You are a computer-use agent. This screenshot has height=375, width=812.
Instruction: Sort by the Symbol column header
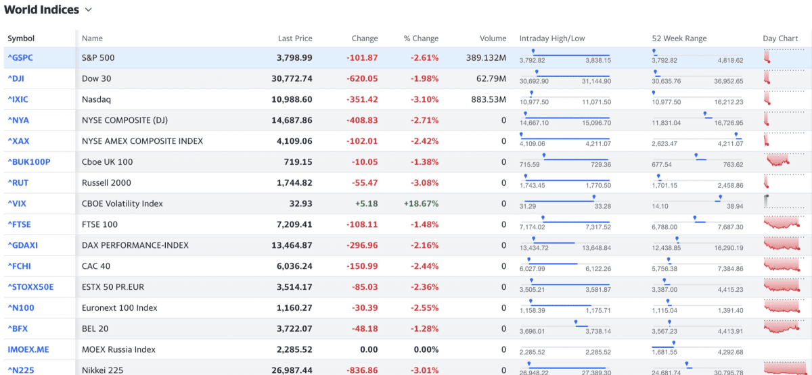(x=21, y=39)
